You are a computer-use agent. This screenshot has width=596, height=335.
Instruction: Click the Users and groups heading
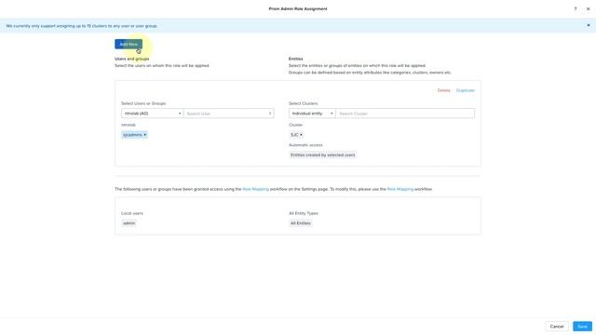coord(132,59)
